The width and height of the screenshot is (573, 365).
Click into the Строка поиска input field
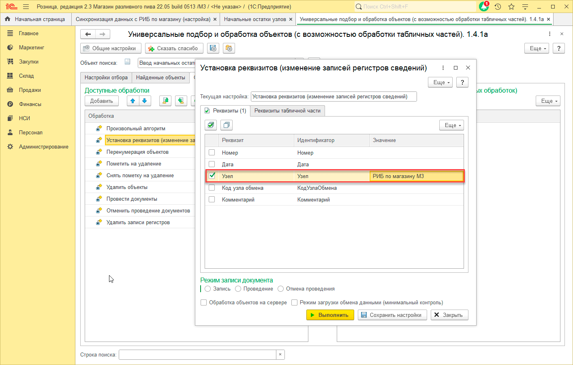tap(197, 354)
